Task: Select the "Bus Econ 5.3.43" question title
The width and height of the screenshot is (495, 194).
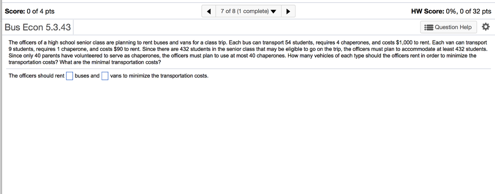Action: 38,28
